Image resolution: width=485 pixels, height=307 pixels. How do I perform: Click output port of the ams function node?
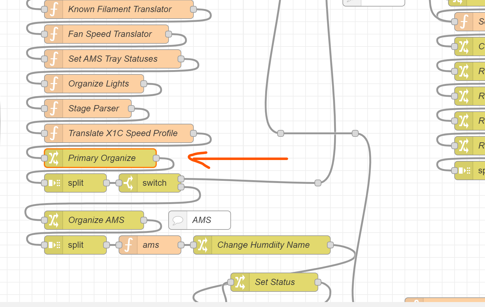[181, 245]
